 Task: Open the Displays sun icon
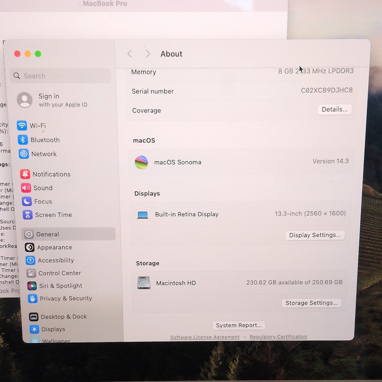(x=34, y=329)
